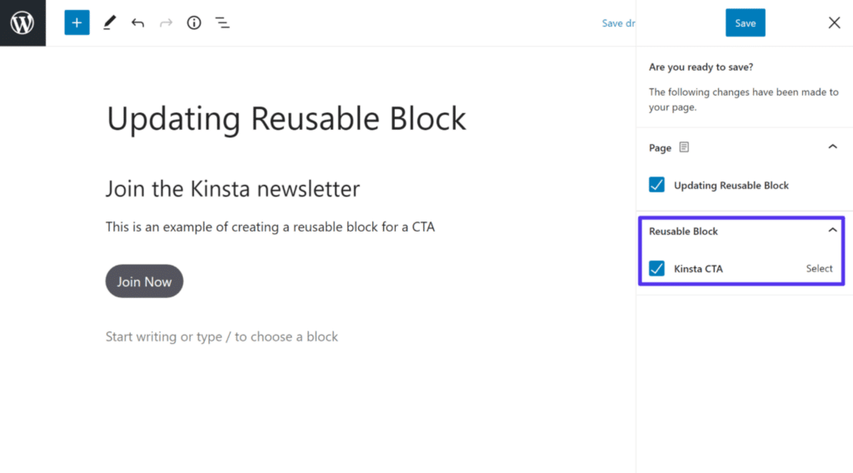853x473 pixels.
Task: Collapse the Page section chevron
Action: (x=832, y=147)
